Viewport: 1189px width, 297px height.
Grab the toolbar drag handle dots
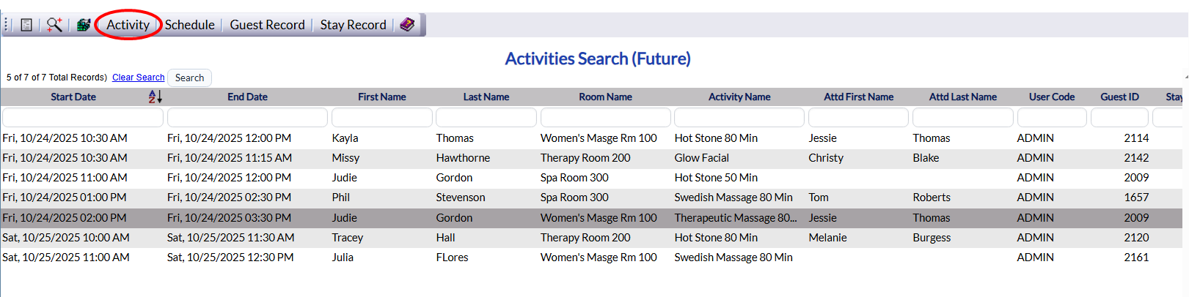click(7, 25)
